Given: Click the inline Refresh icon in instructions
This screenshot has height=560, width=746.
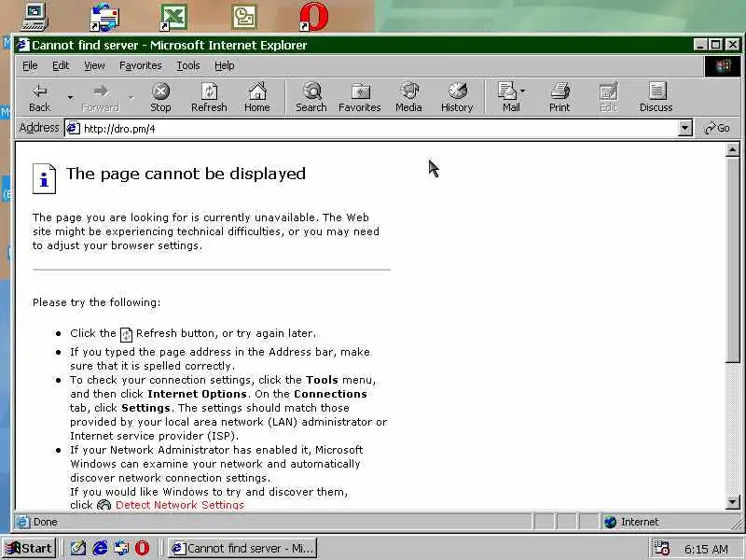Looking at the screenshot, I should [126, 335].
